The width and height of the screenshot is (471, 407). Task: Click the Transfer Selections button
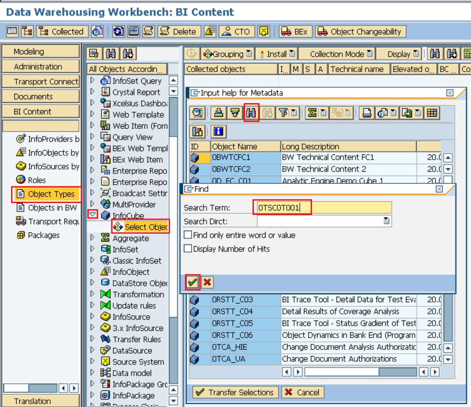[235, 392]
